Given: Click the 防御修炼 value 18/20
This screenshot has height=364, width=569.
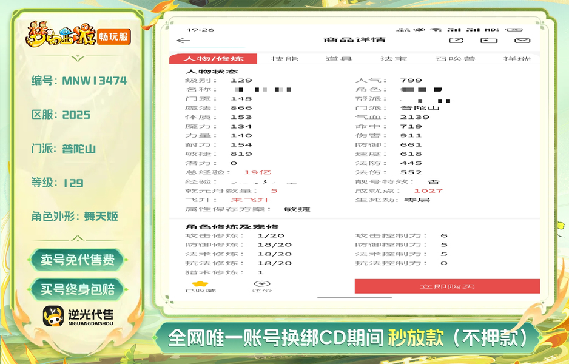Looking at the screenshot, I should click(274, 245).
